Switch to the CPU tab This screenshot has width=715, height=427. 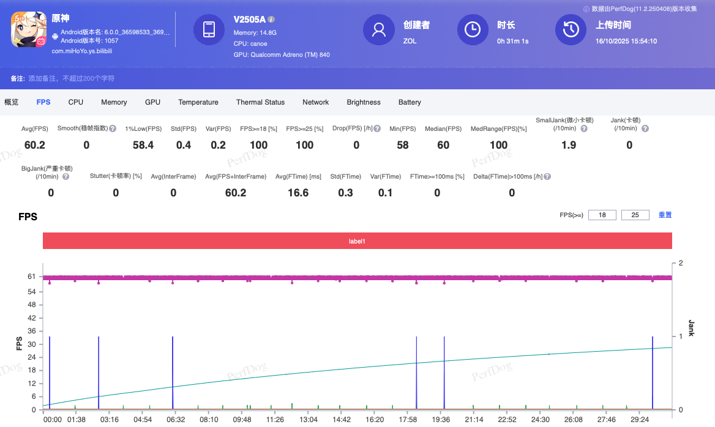pyautogui.click(x=76, y=102)
